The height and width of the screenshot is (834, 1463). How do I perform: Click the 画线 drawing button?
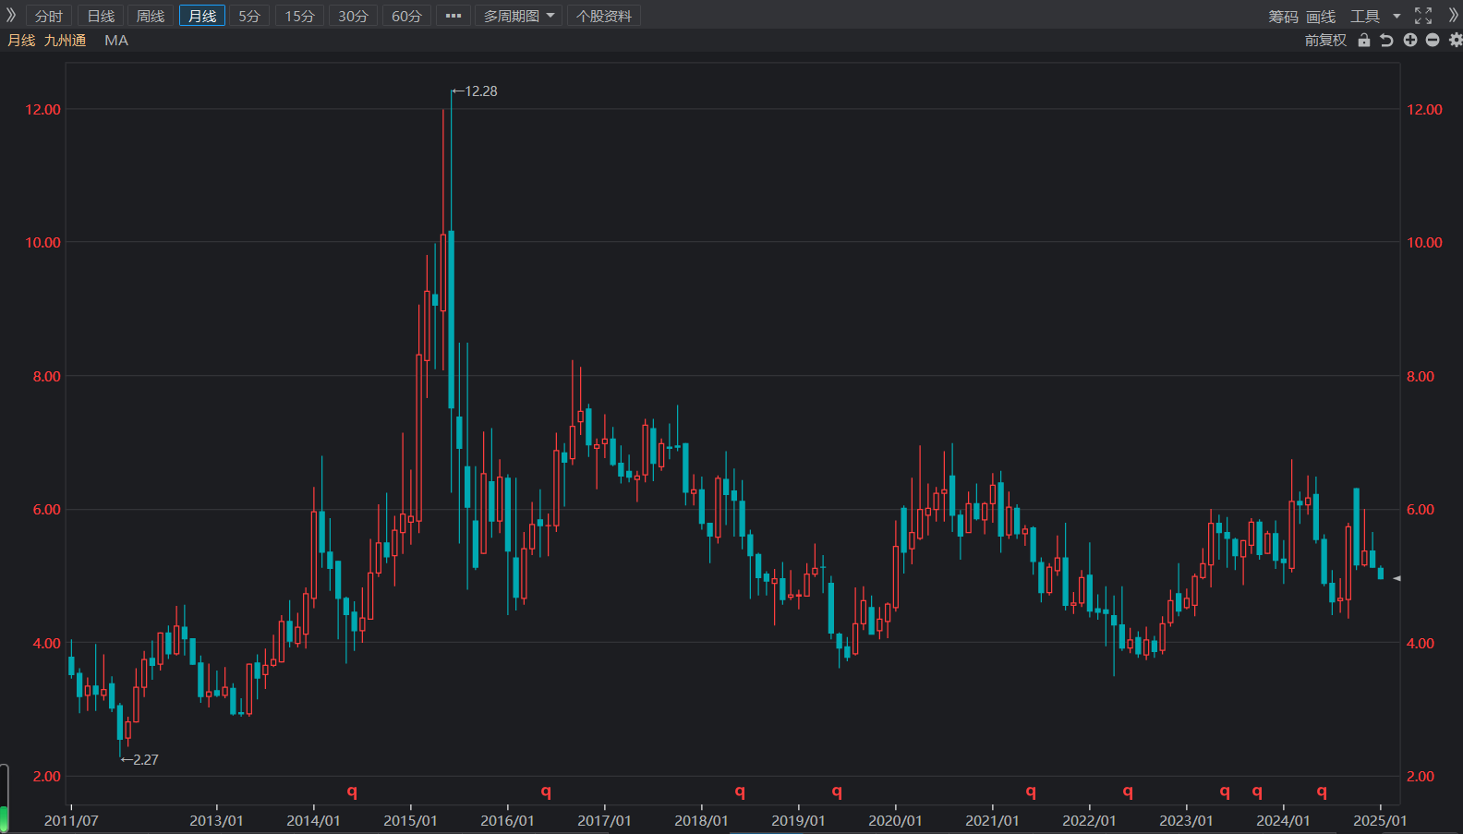pyautogui.click(x=1321, y=17)
